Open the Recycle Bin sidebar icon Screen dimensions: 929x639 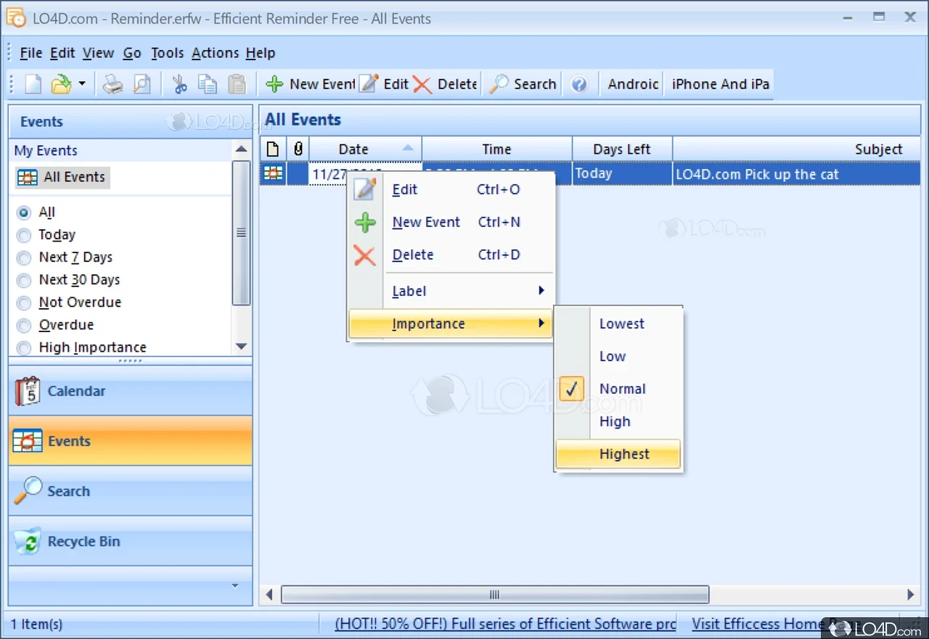tap(27, 541)
